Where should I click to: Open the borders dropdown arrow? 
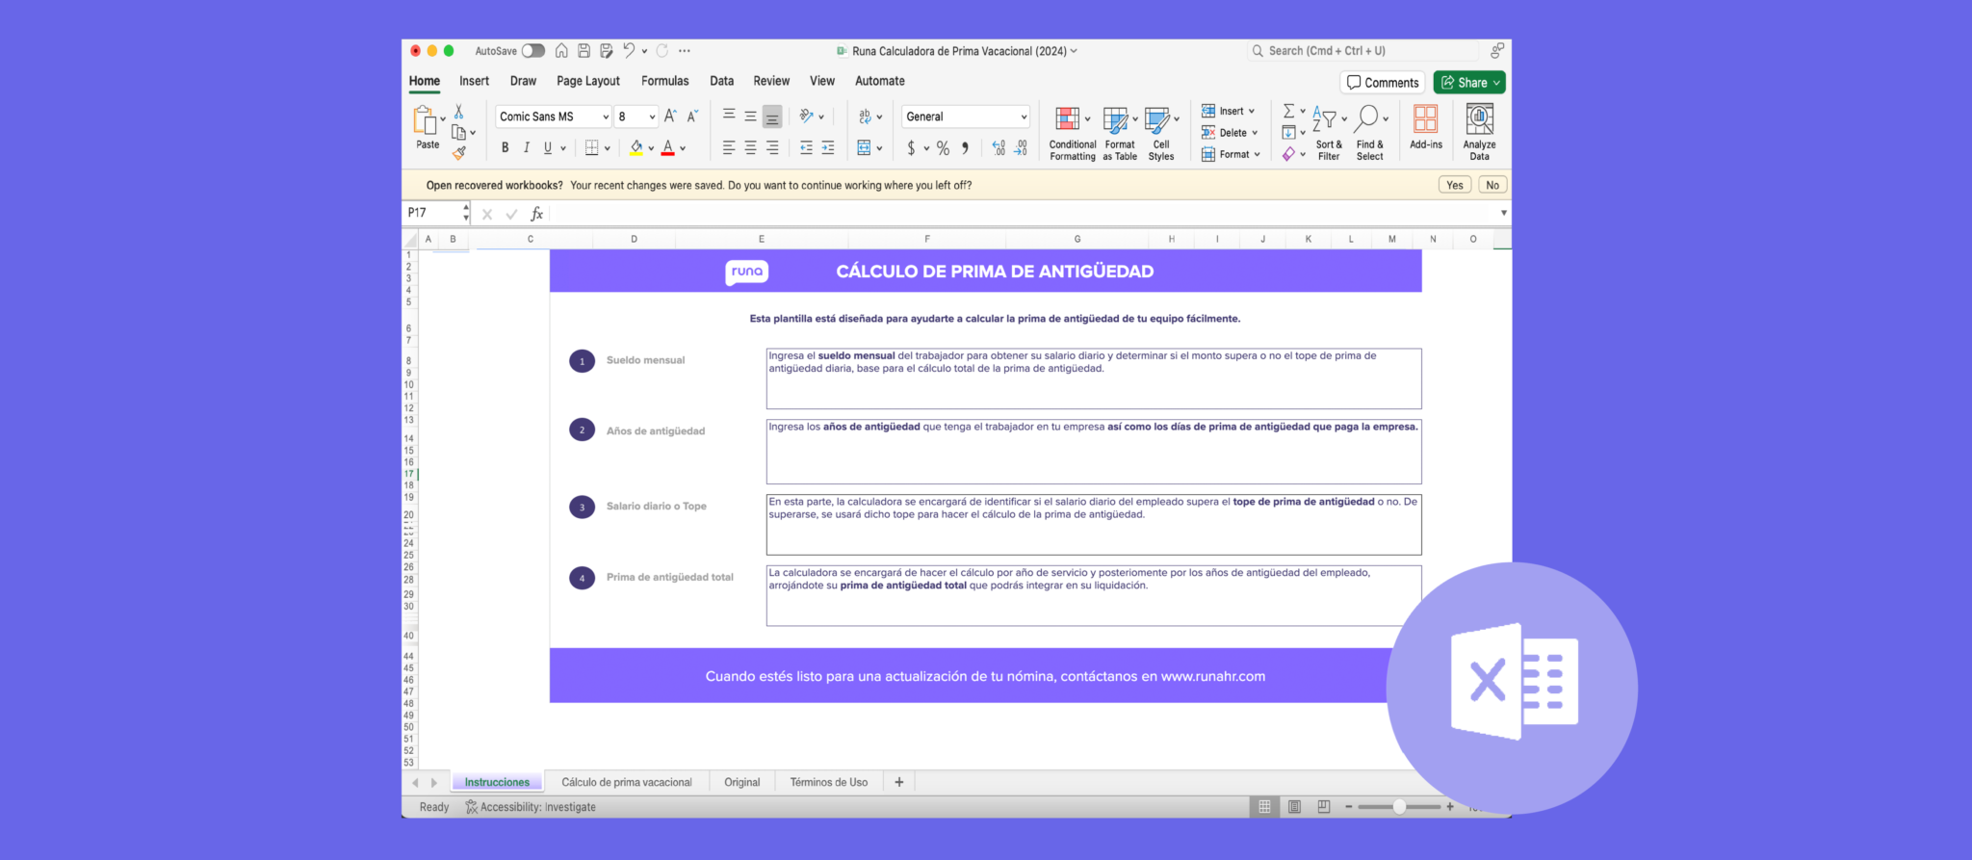click(608, 148)
